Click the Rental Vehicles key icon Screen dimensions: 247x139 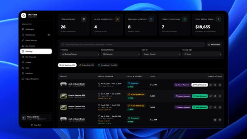(x=23, y=41)
